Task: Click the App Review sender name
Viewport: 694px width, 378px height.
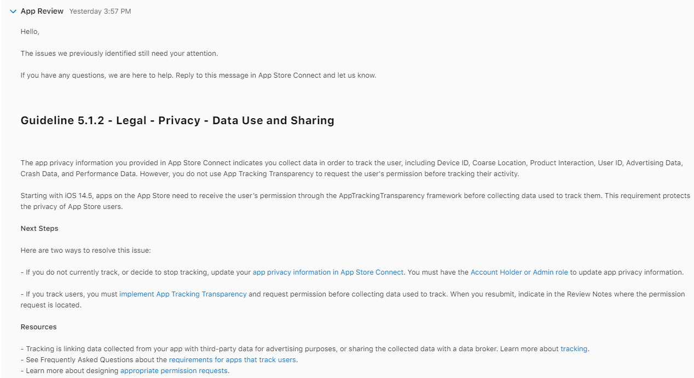Action: (x=42, y=11)
